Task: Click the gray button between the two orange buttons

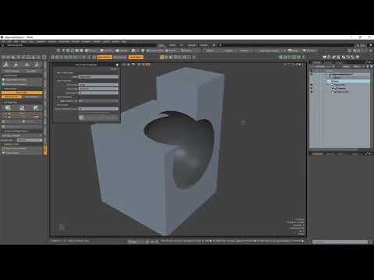Action: point(120,57)
